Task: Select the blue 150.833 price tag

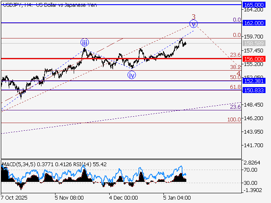Action: pyautogui.click(x=254, y=90)
